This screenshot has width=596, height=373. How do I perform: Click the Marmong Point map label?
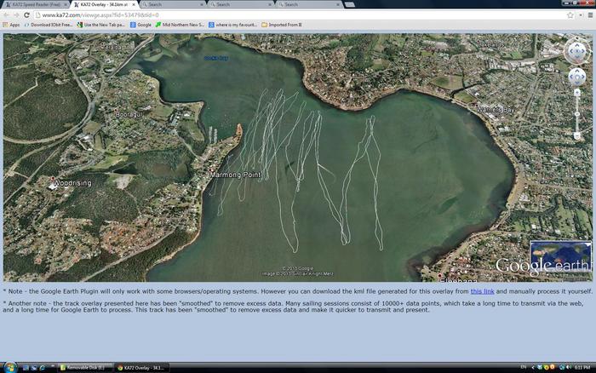[x=235, y=175]
